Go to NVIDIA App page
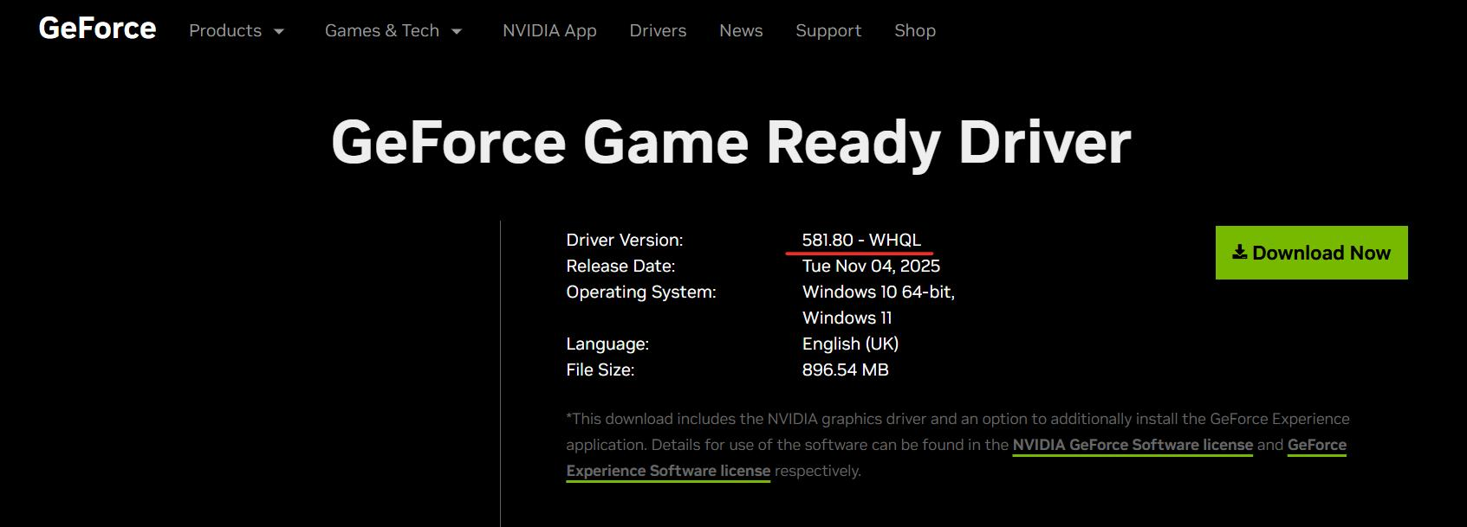The image size is (1467, 527). 549,30
